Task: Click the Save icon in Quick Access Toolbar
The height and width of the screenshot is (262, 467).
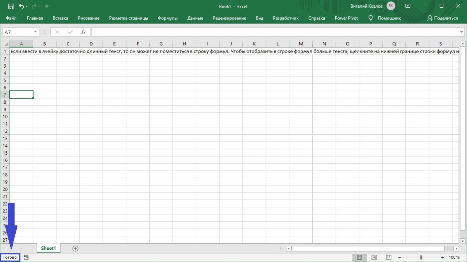Action: click(x=11, y=6)
